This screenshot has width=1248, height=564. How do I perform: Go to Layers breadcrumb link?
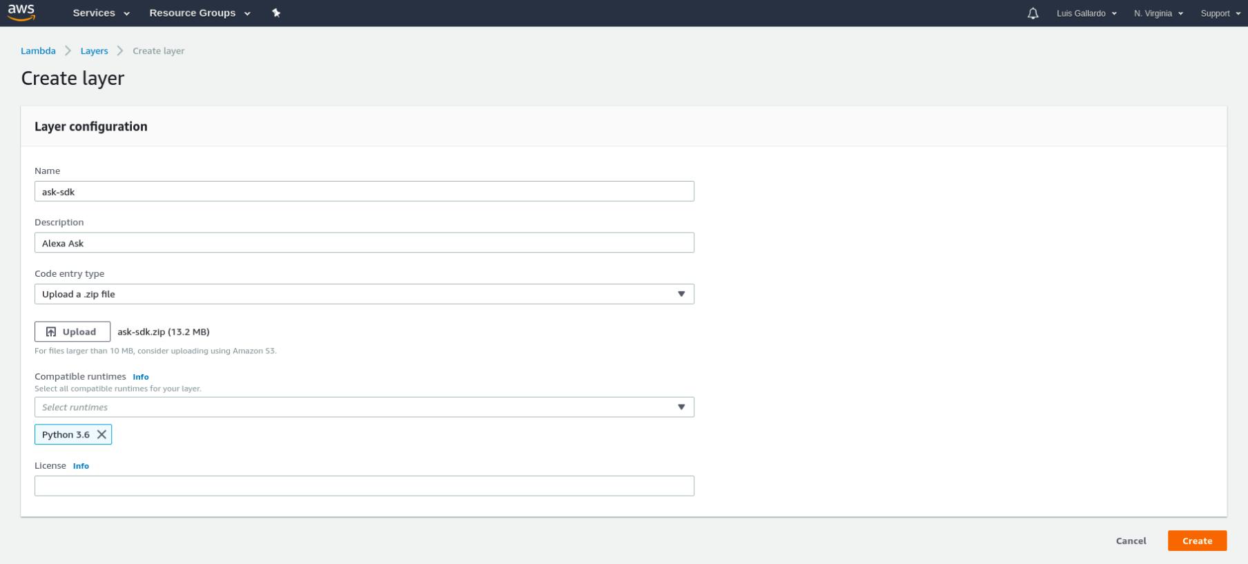point(94,51)
